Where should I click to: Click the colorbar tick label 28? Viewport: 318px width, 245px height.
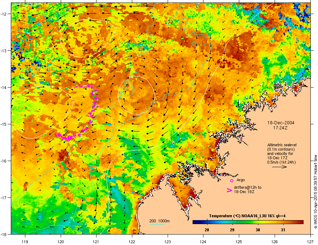[207, 230]
